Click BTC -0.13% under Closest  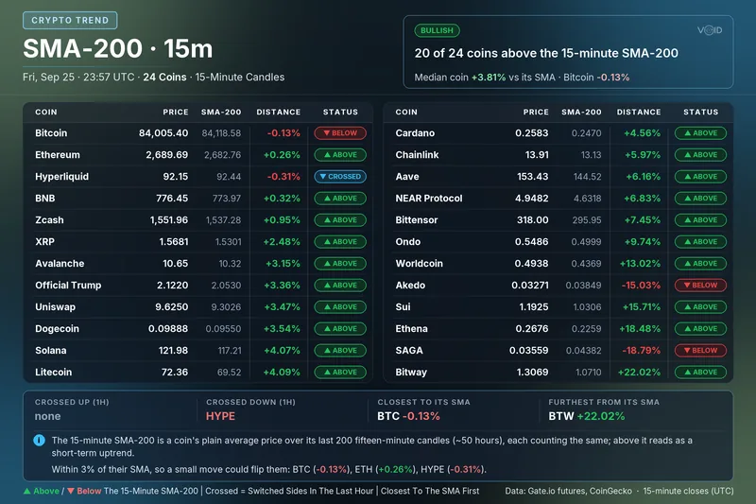click(408, 416)
